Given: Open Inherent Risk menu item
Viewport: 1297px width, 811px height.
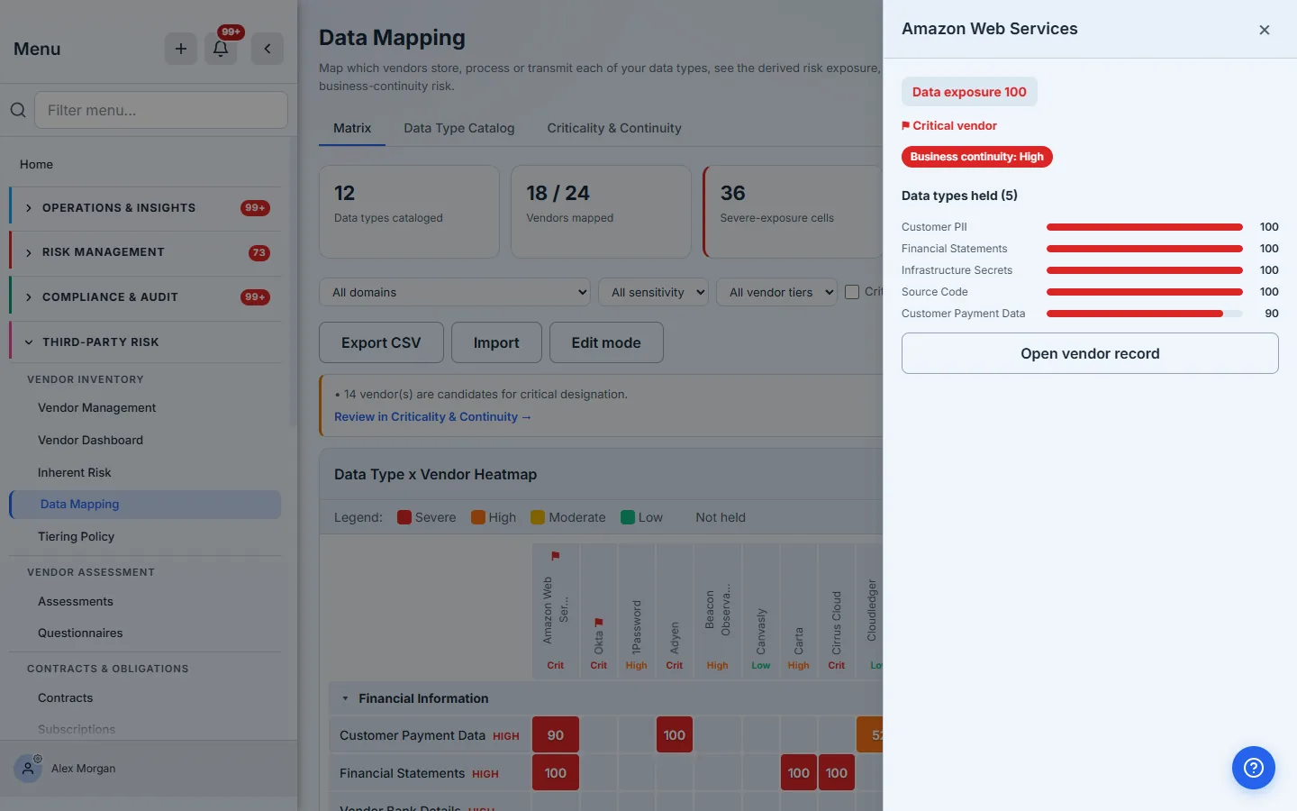Looking at the screenshot, I should (75, 473).
